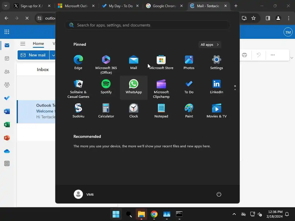This screenshot has height=221, width=295.
Task: Open Calendar in Outlook sidebar
Action: 7,58
